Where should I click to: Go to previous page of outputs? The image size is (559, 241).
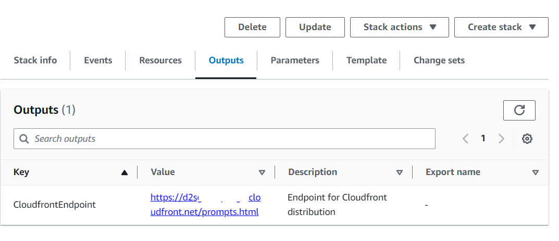pos(465,139)
